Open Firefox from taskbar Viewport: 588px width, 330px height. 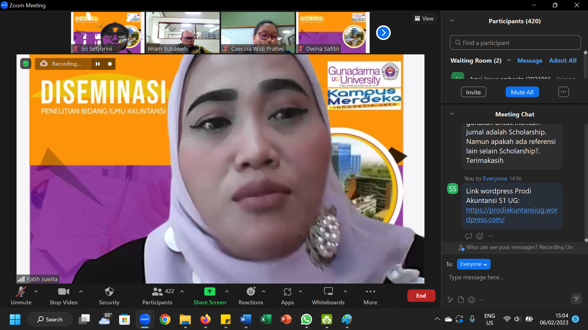205,319
